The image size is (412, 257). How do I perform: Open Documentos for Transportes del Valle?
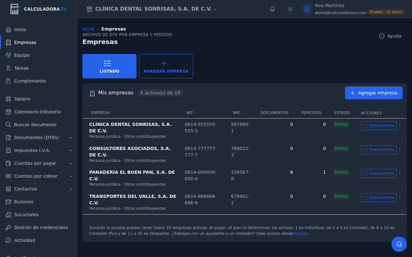(379, 198)
